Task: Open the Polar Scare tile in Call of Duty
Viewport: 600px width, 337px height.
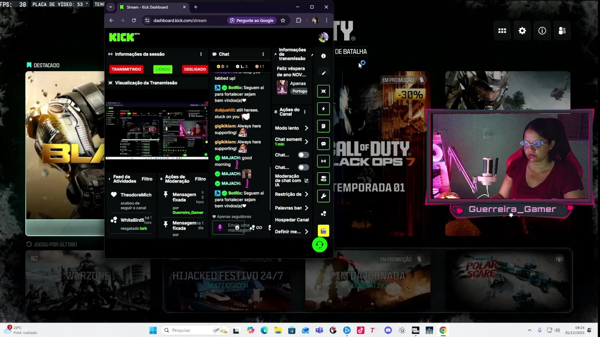Action: click(509, 280)
